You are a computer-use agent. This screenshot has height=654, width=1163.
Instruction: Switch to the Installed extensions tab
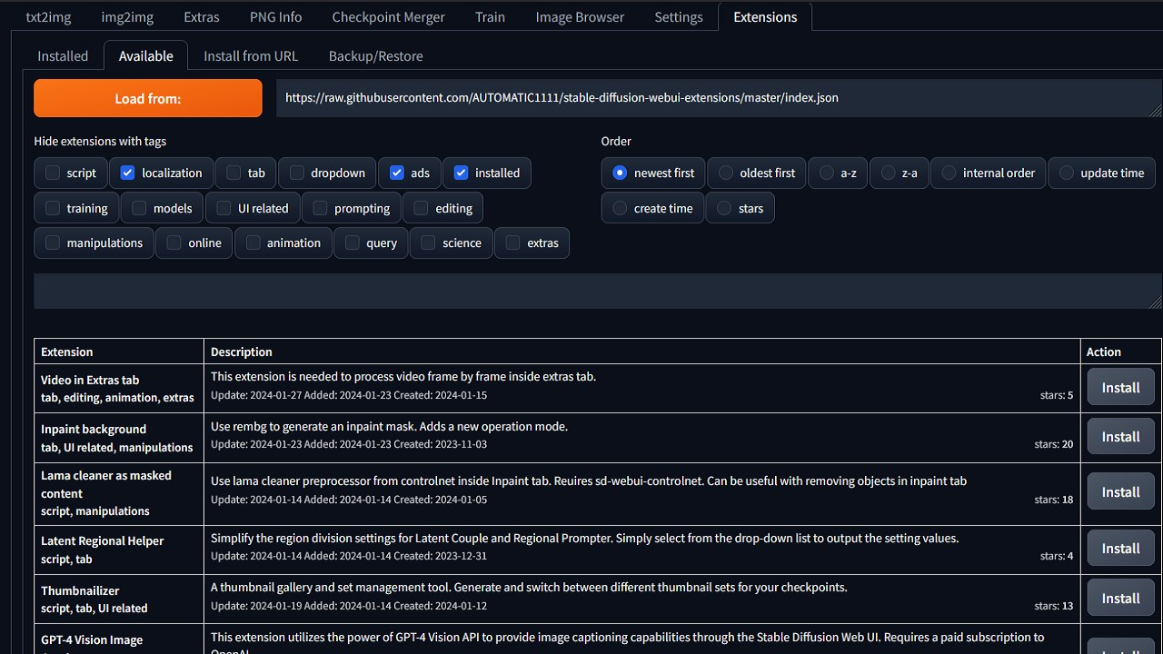coord(63,56)
